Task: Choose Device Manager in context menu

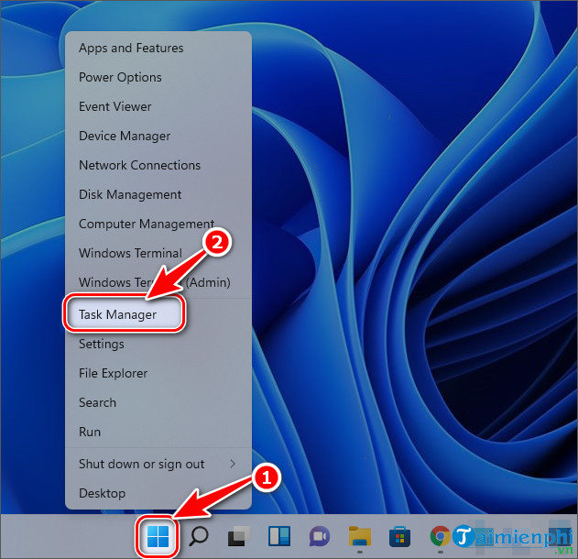Action: pyautogui.click(x=158, y=136)
